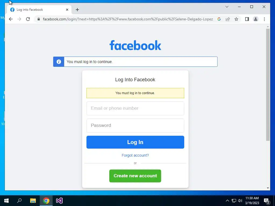
Task: Click the blue Log In button
Action: coord(135,142)
